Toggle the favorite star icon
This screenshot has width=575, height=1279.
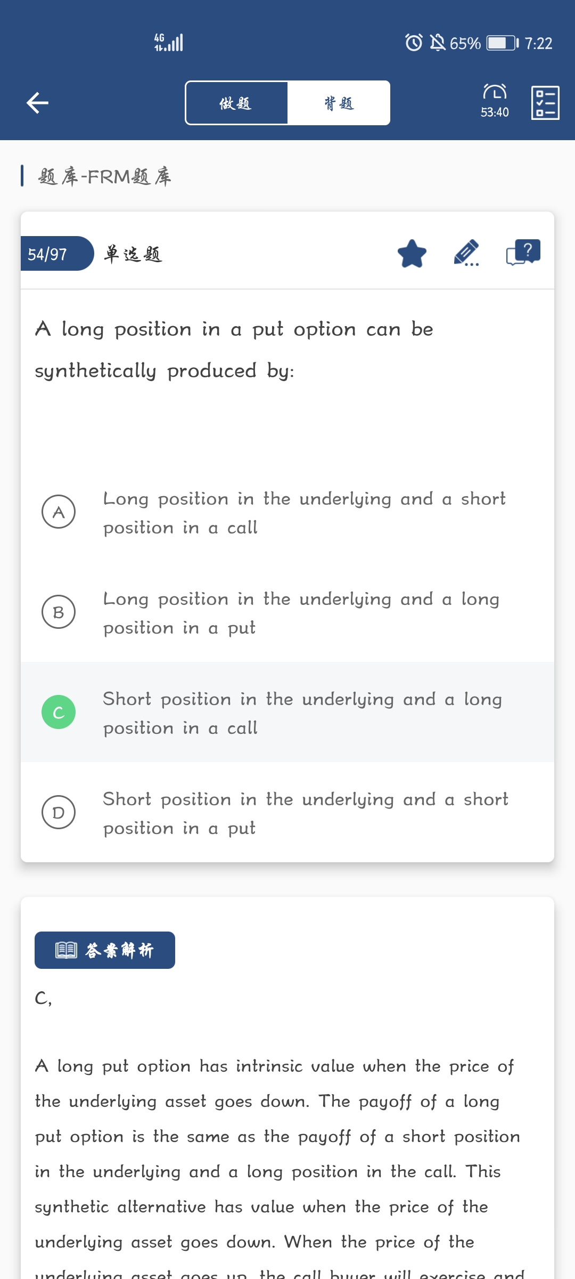click(x=412, y=254)
